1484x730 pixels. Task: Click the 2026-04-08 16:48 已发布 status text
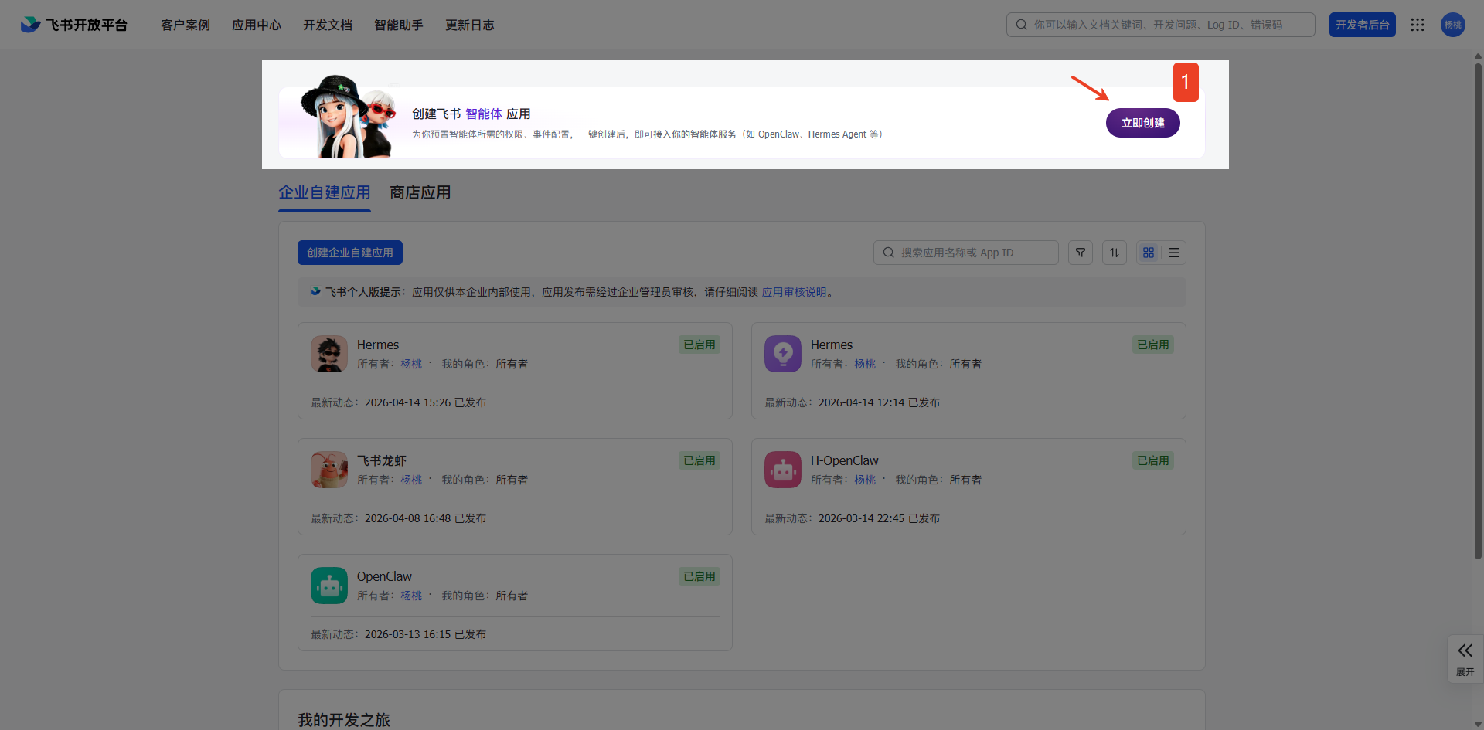425,518
